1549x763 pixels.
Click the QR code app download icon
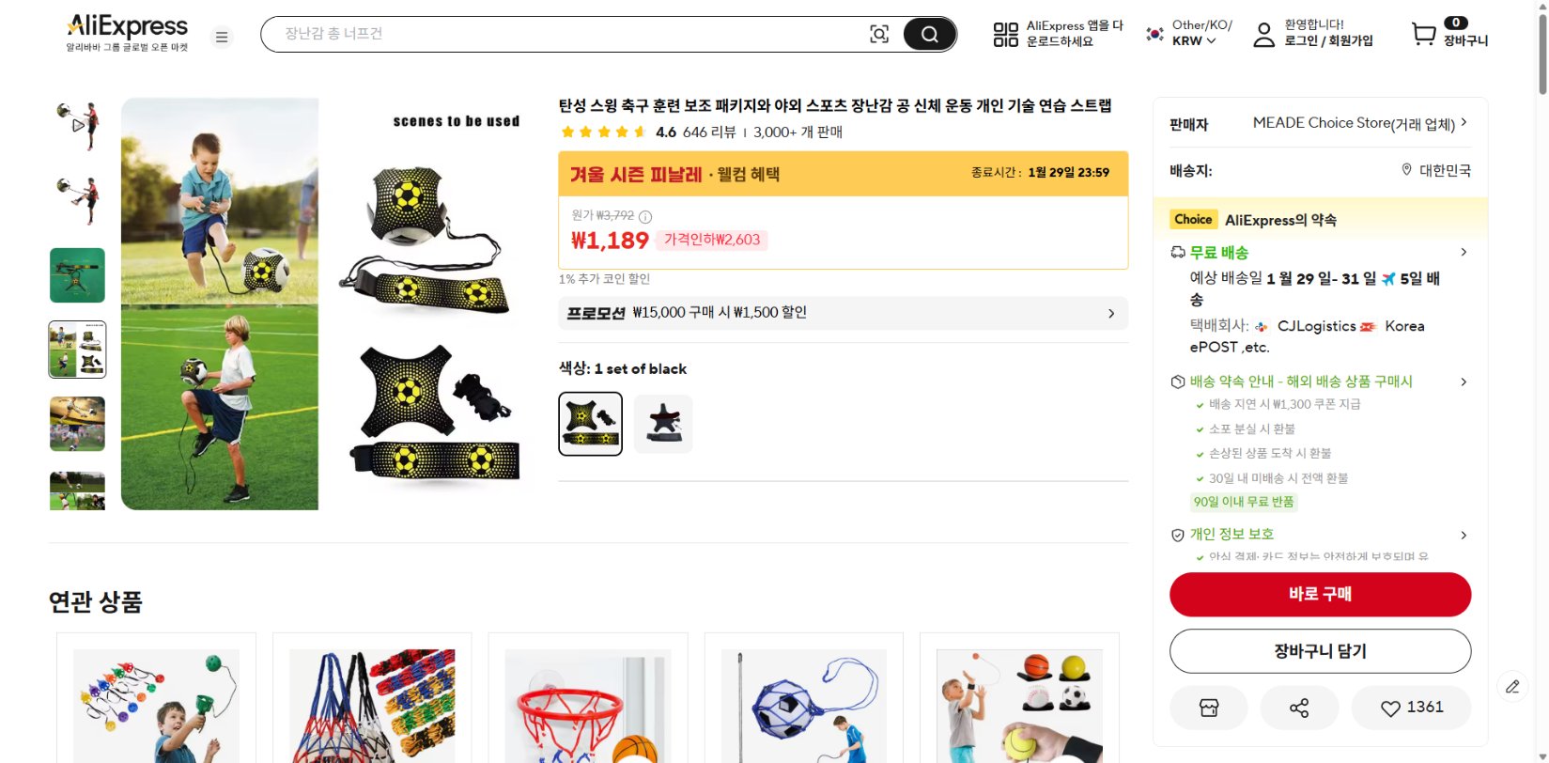click(1005, 35)
